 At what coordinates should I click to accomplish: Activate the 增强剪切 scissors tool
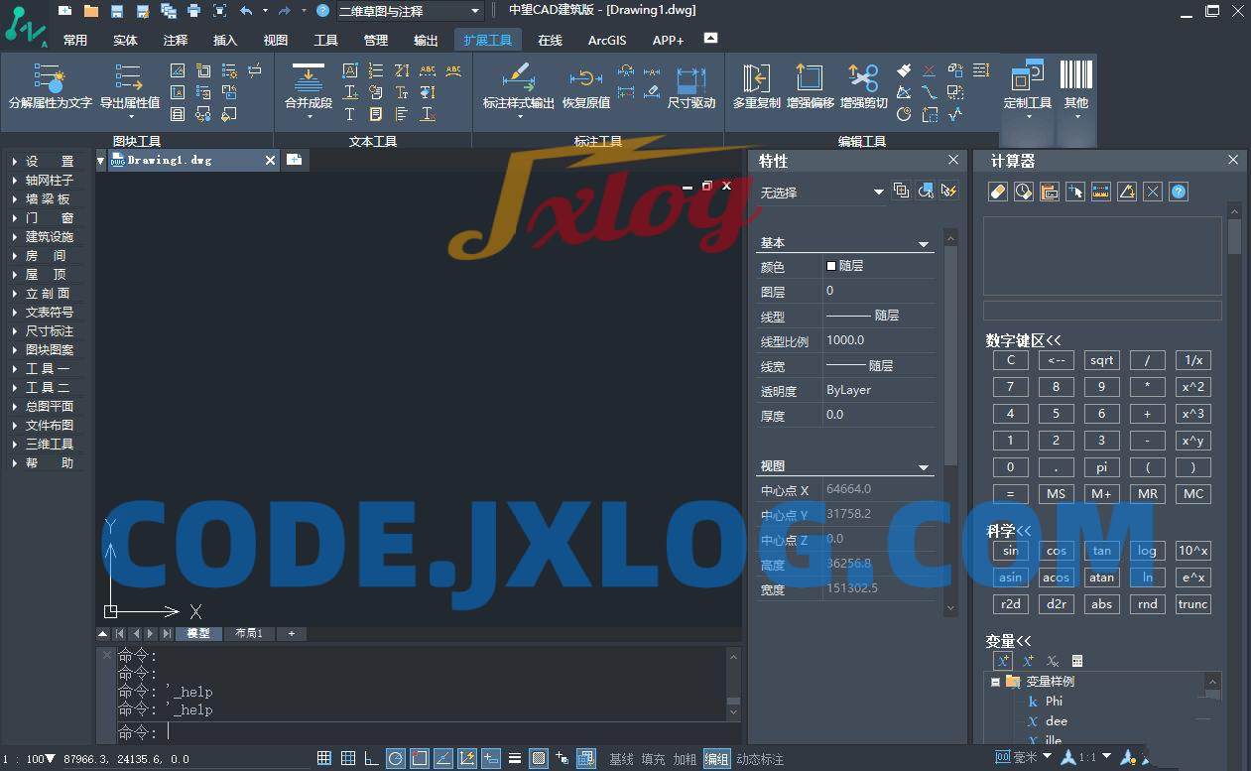click(x=863, y=78)
